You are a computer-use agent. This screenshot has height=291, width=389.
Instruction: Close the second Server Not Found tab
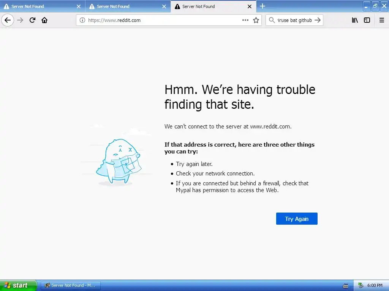(164, 6)
